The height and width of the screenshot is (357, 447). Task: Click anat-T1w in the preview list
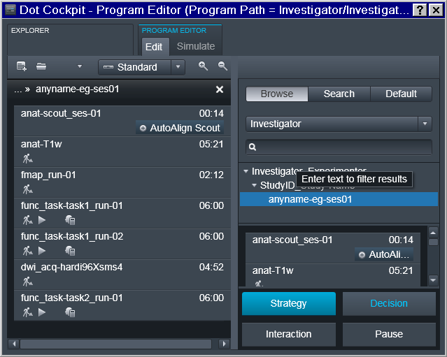(x=333, y=275)
